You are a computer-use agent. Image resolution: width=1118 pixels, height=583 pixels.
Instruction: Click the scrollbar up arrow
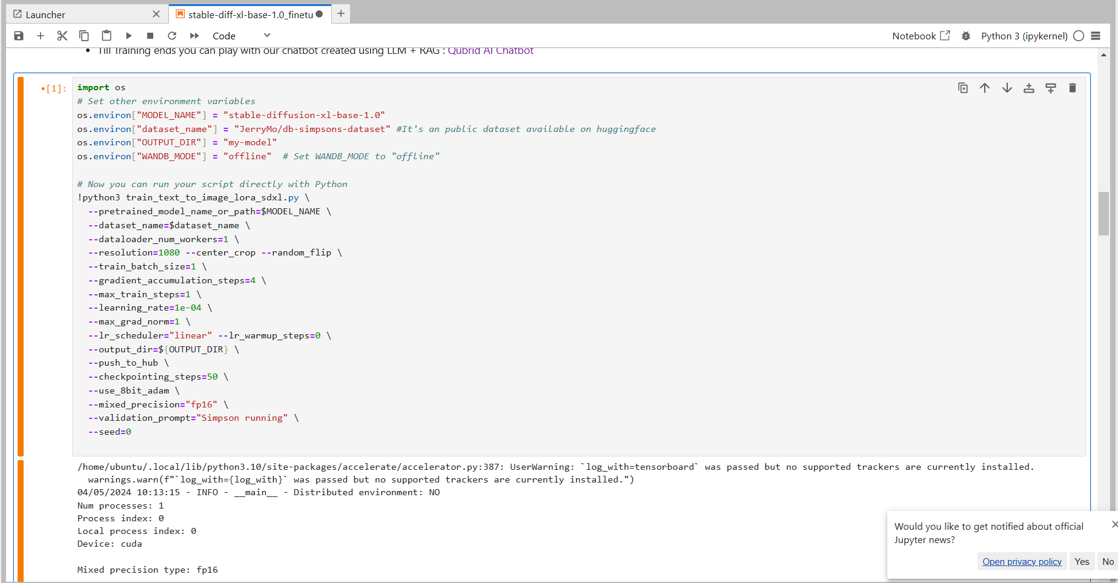pos(1103,55)
